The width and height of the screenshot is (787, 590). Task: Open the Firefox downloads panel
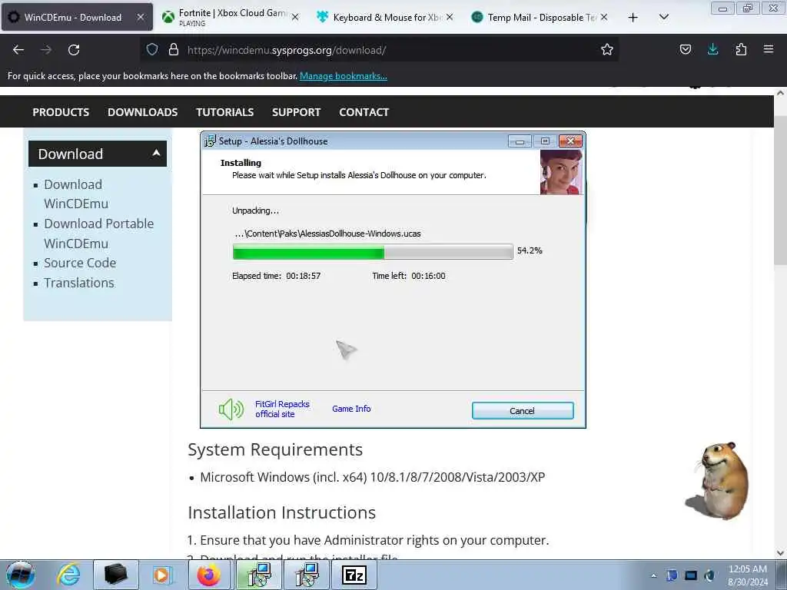712,49
